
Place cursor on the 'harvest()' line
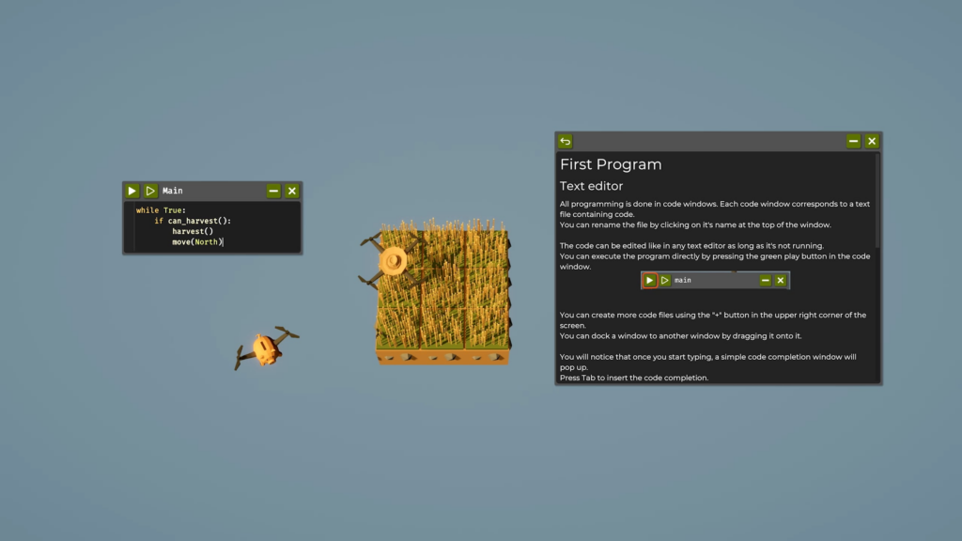click(193, 231)
